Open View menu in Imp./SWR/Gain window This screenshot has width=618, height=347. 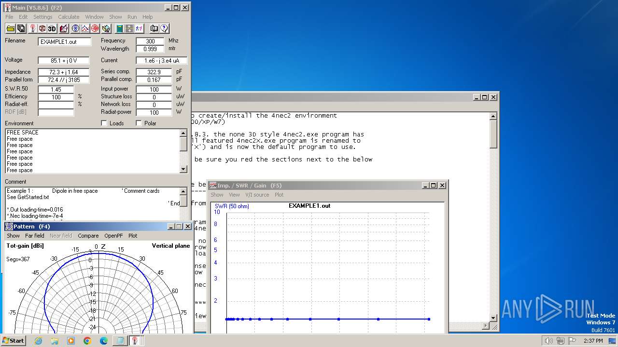tap(234, 195)
